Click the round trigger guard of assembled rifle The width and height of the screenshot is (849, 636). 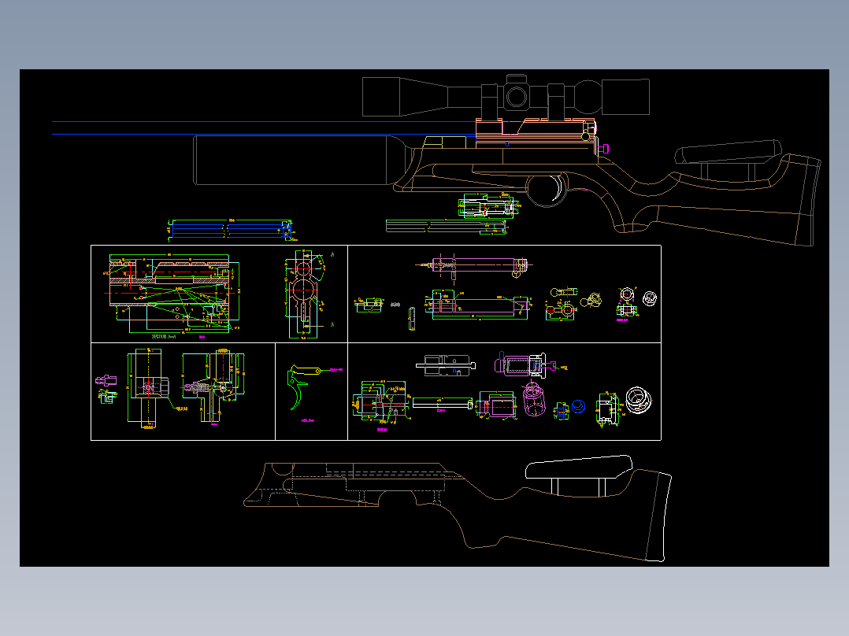547,190
